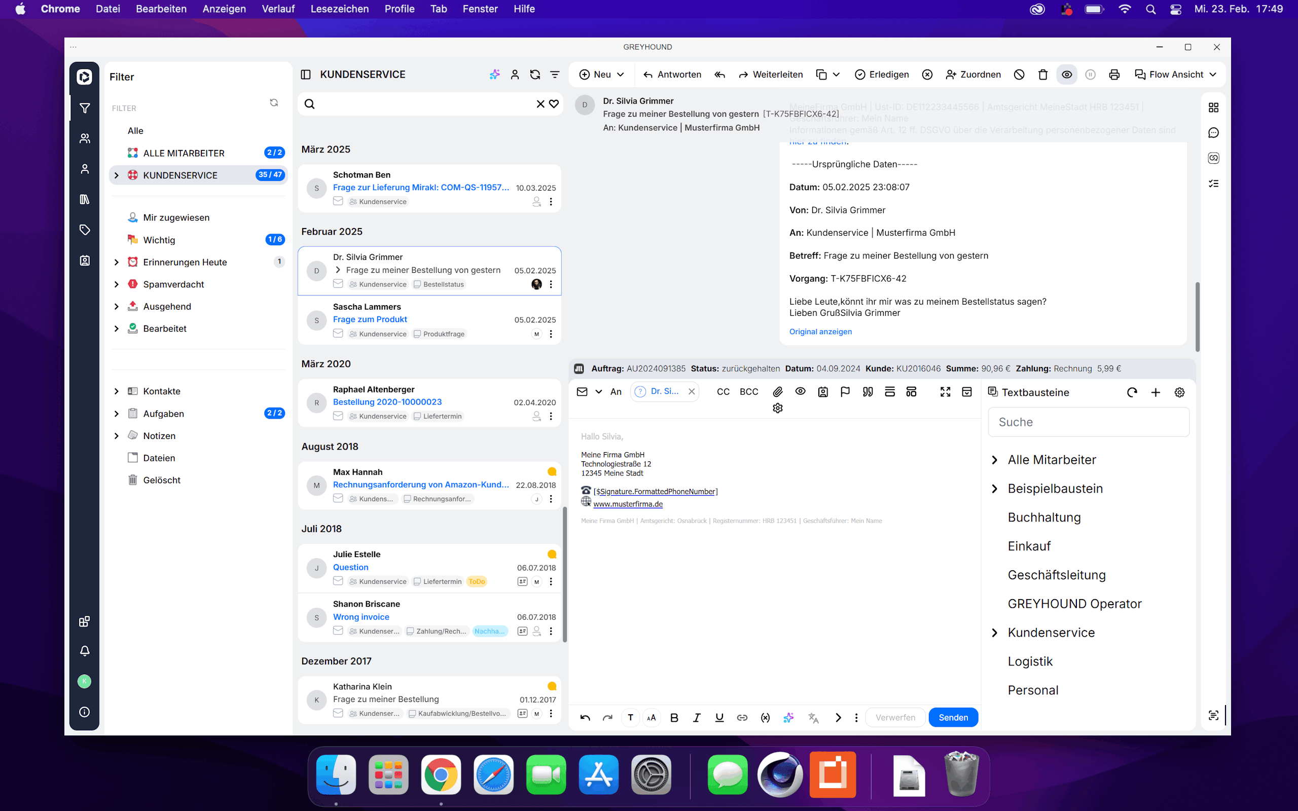This screenshot has height=811, width=1298.
Task: Click the checklist icon in right rail
Action: (1213, 183)
